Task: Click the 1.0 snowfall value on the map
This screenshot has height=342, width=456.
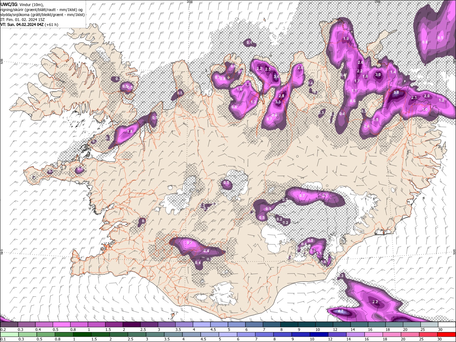Action: [x=424, y=110]
